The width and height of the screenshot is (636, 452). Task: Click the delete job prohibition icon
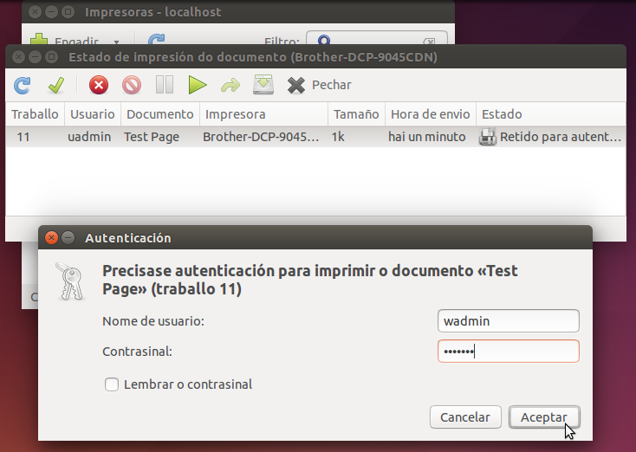pyautogui.click(x=132, y=85)
